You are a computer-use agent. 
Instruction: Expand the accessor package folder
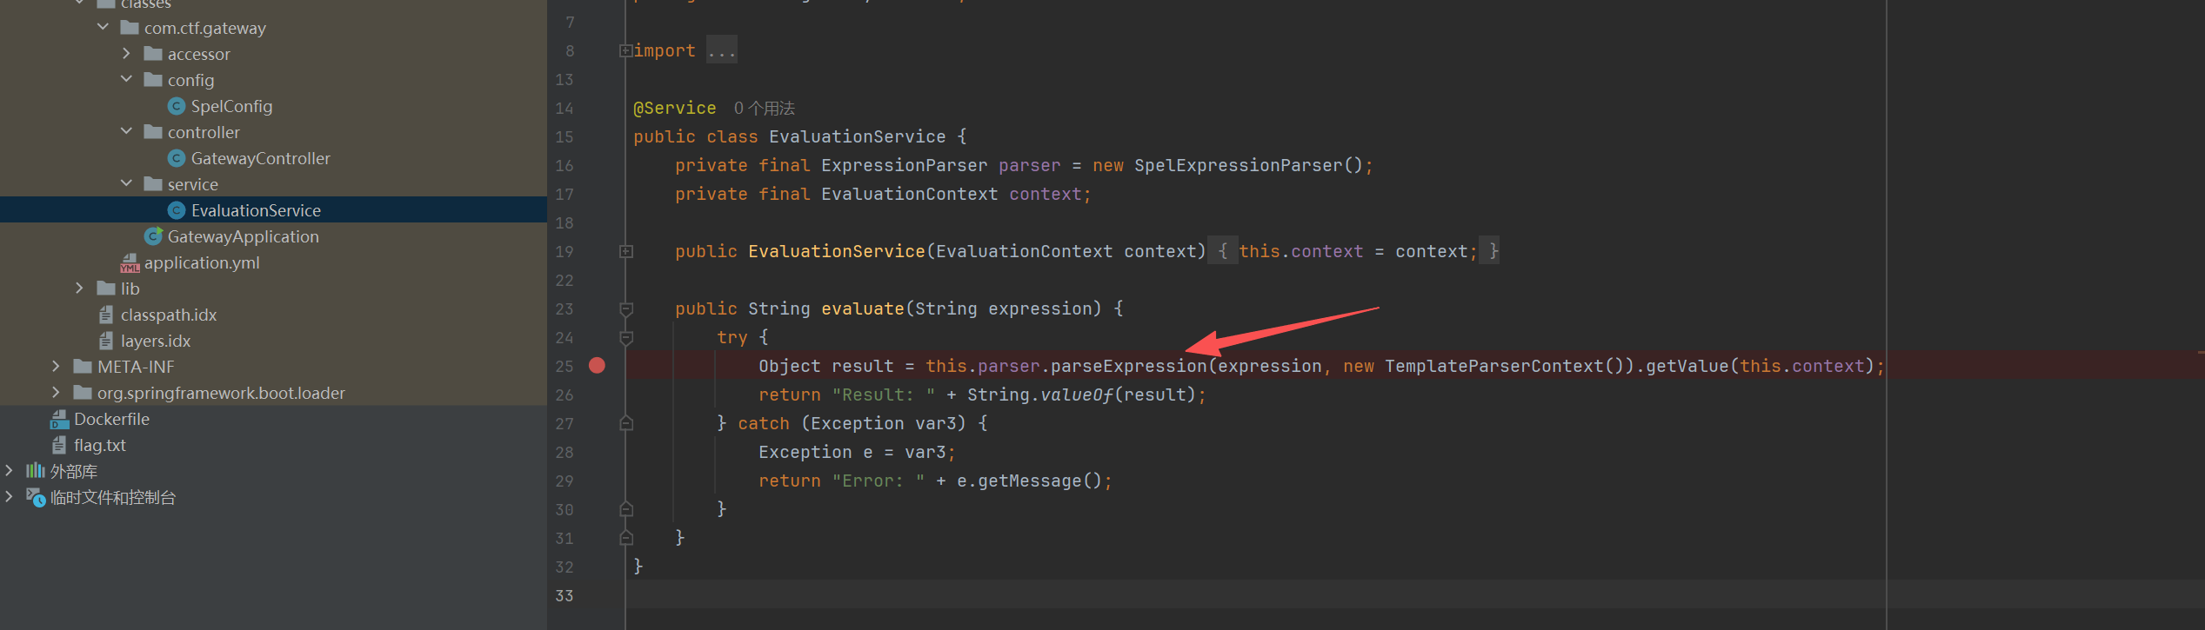click(x=126, y=54)
